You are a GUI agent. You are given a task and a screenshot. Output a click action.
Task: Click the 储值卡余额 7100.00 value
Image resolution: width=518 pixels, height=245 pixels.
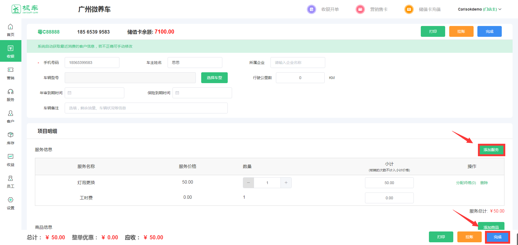point(164,32)
